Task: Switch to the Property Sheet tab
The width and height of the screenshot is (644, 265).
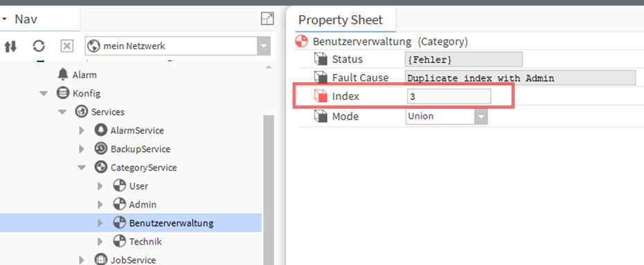Action: 341,19
